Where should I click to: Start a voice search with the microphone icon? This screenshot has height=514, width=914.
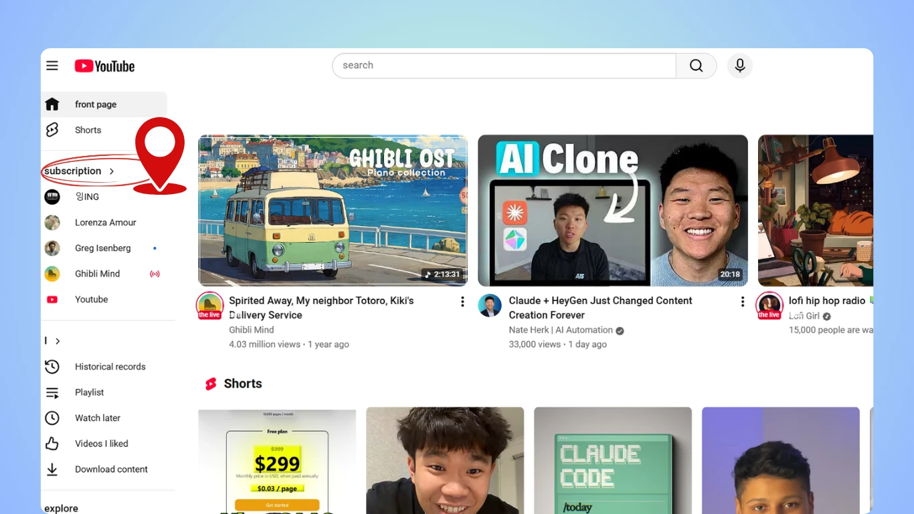739,65
